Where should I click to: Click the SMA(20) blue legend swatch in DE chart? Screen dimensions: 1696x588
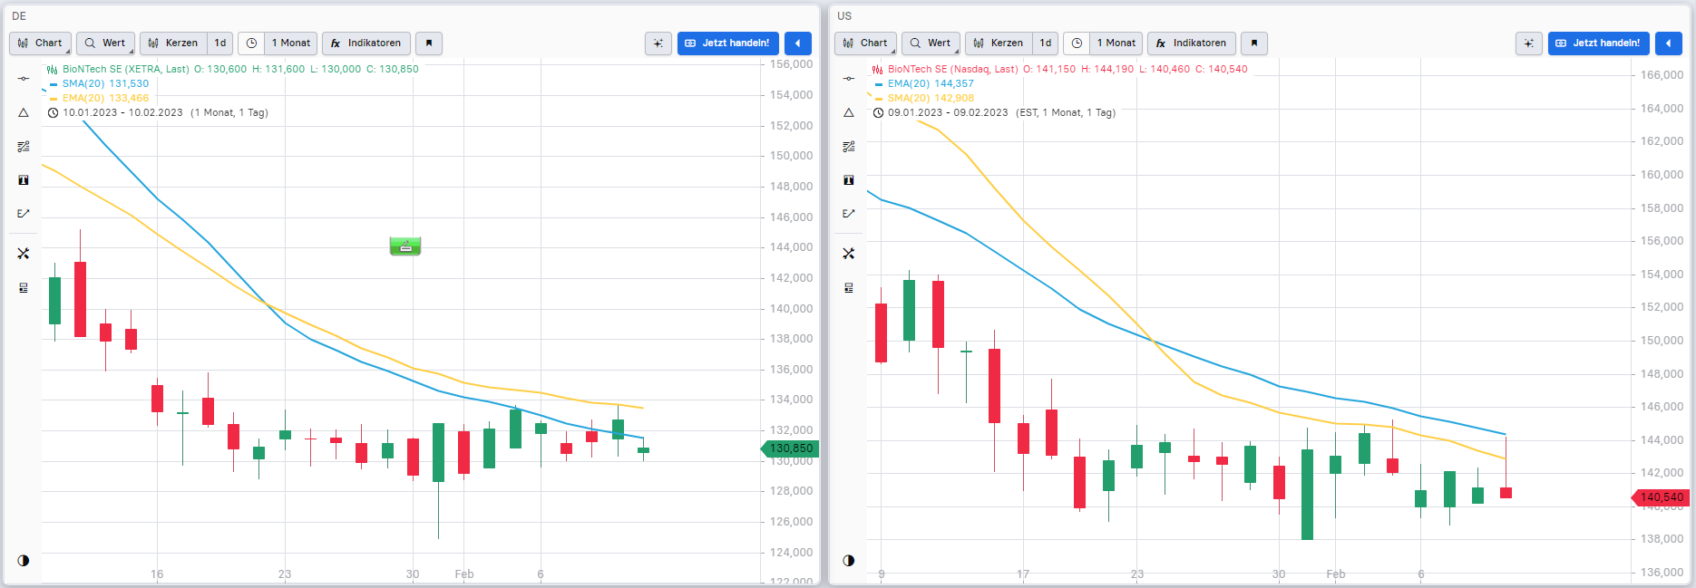click(54, 83)
